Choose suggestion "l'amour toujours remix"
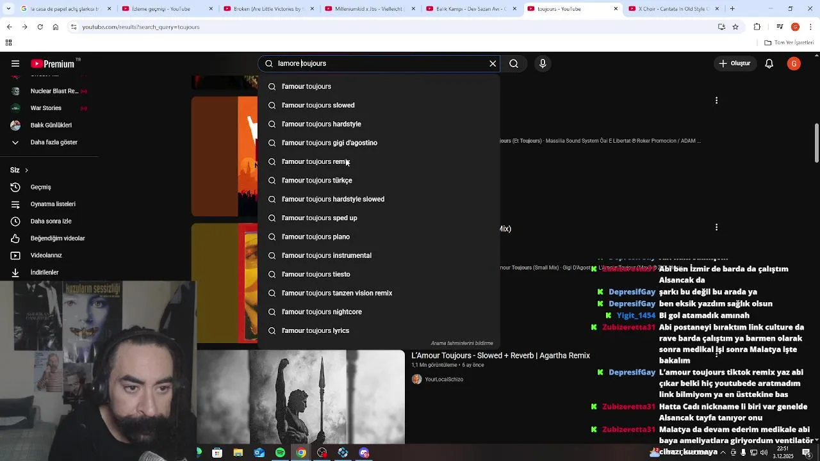The image size is (820, 461). (379, 161)
